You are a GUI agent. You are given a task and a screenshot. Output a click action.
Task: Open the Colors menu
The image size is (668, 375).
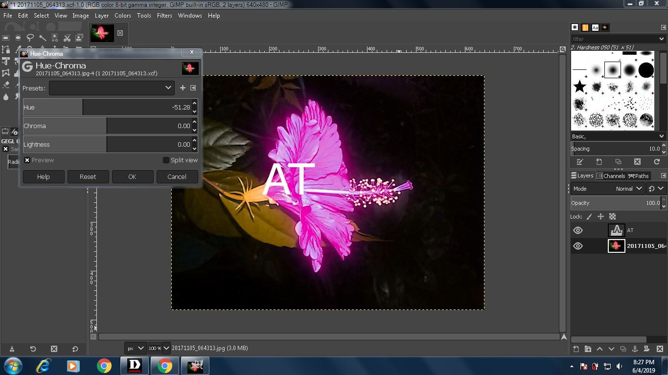(123, 16)
